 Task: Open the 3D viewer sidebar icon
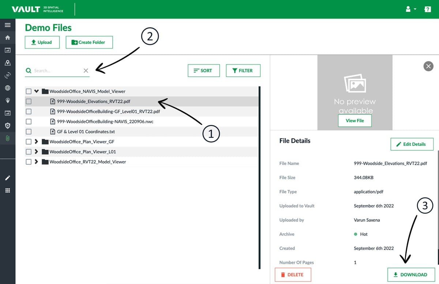tap(7, 75)
